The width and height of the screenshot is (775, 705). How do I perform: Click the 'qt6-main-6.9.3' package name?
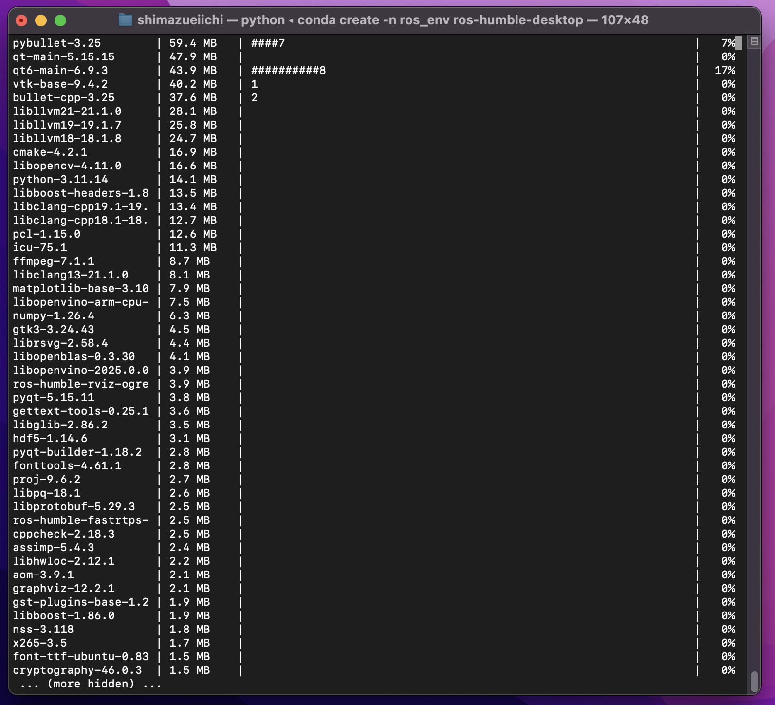tap(60, 71)
